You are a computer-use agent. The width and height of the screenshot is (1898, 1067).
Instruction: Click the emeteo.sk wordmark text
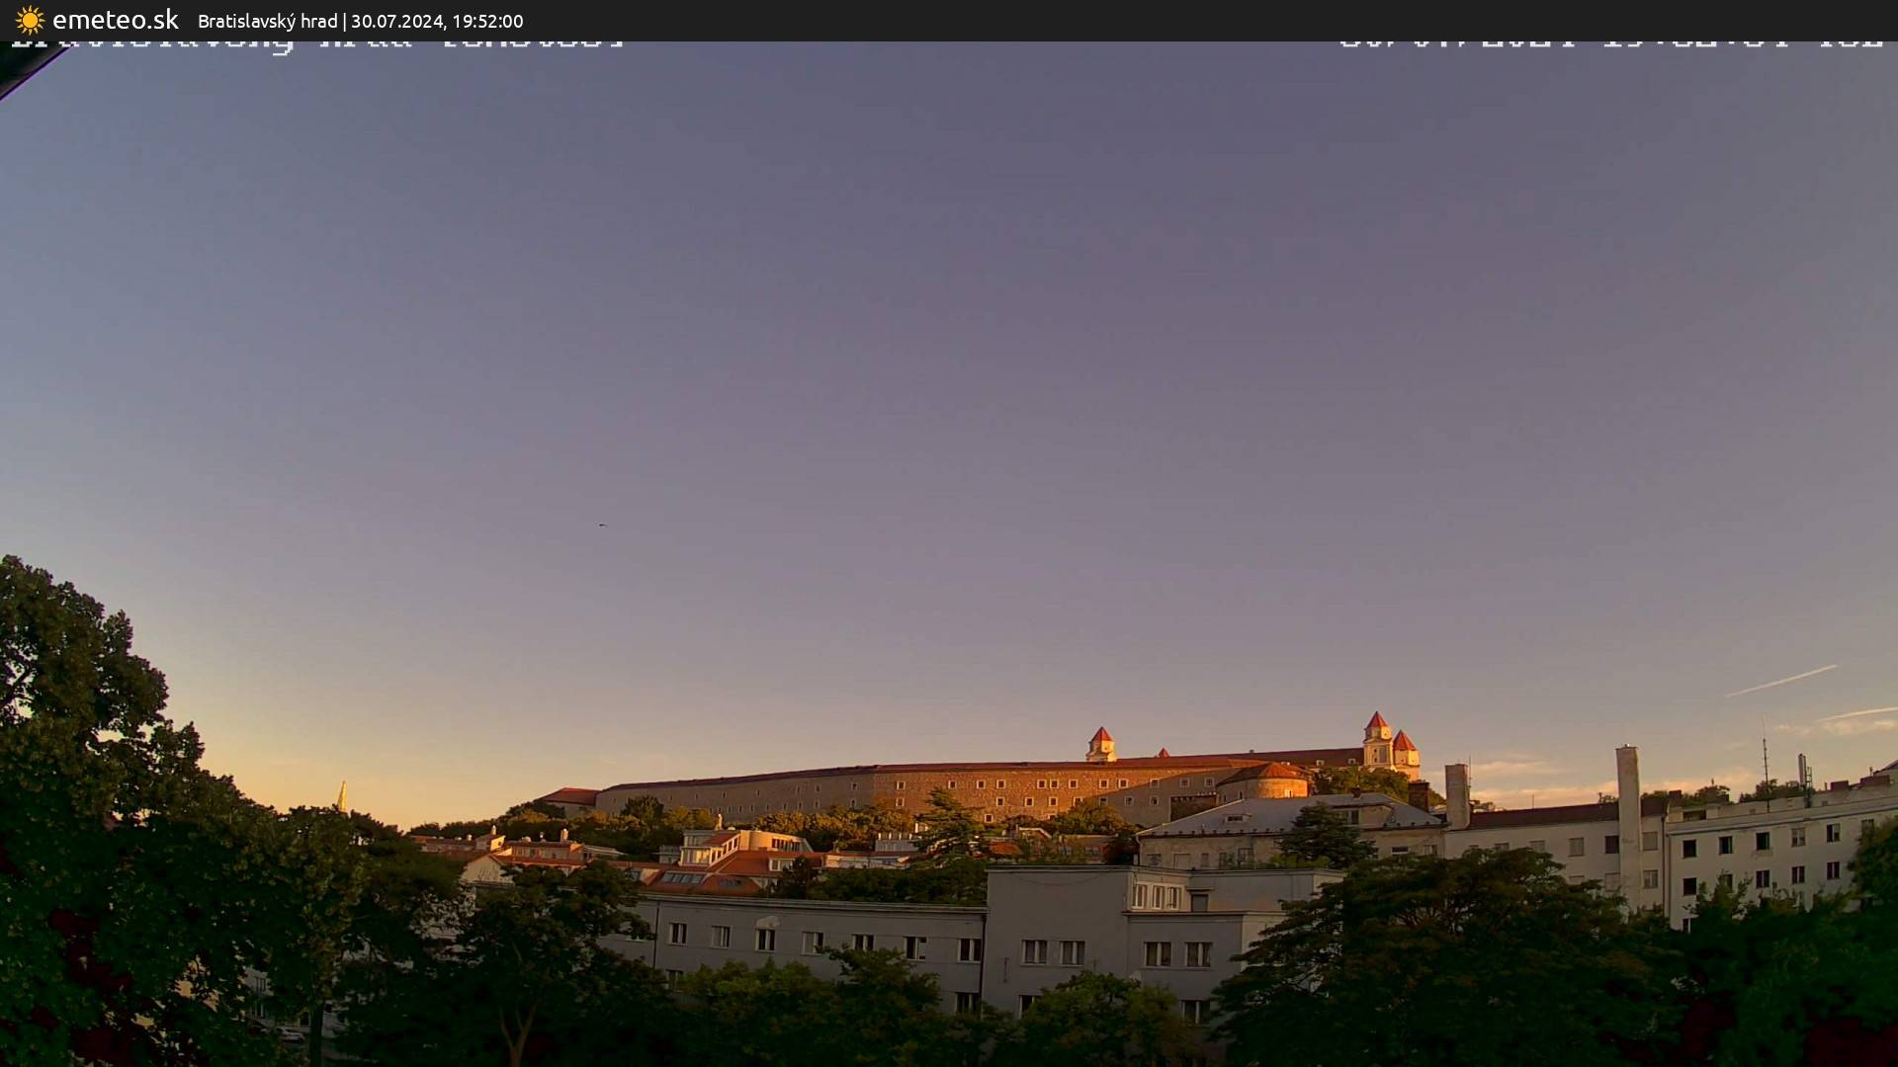click(x=117, y=19)
